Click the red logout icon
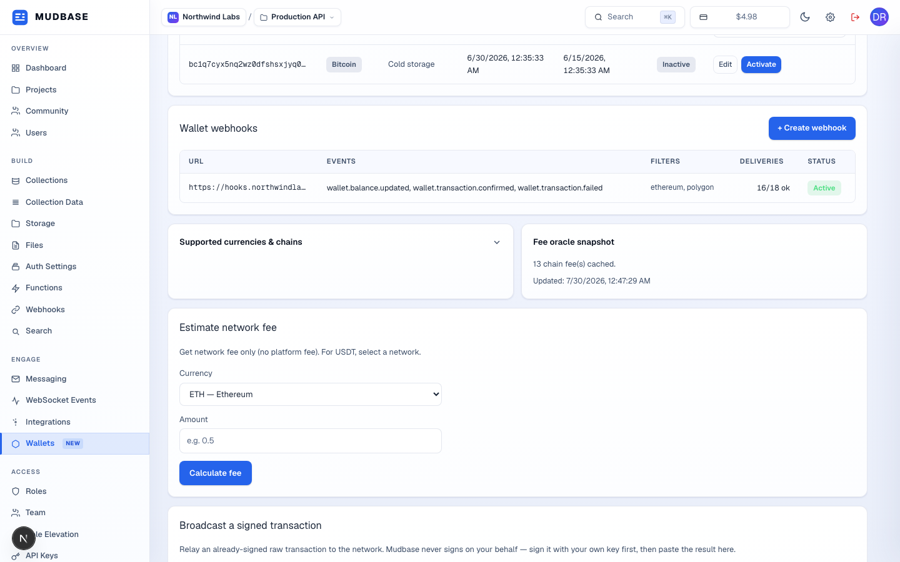 pyautogui.click(x=855, y=17)
